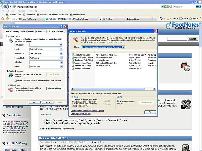Screen dimensions: 202x151
Task: Open the Calendar program dropdown
Action: 61,62
